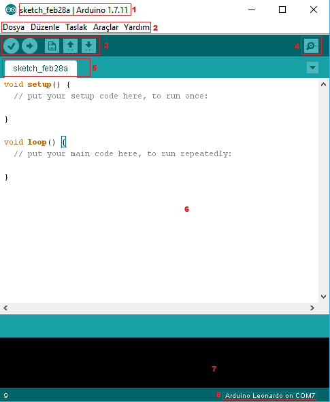Image resolution: width=330 pixels, height=402 pixels.
Task: Click the 'put your main code here' comment
Action: coord(122,154)
